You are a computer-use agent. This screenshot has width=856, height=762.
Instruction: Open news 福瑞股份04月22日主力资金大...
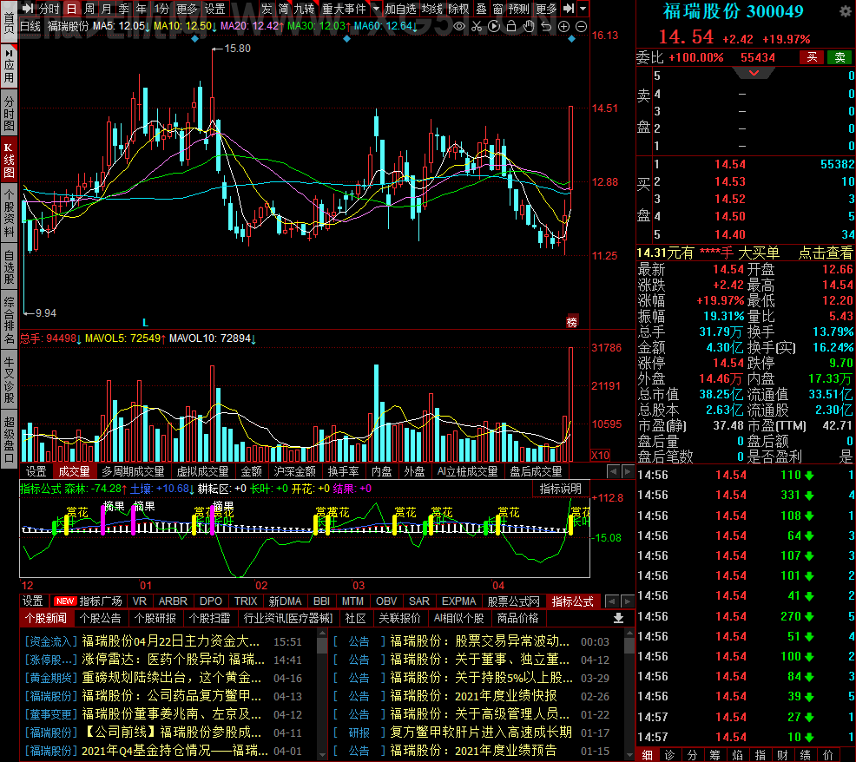point(170,641)
